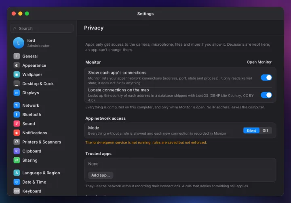Click Open Monitor link

coord(259,62)
